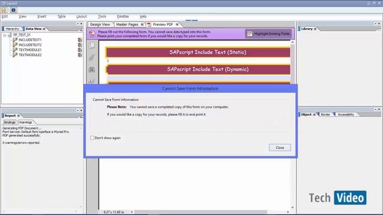Switch to the Design View tab

(100, 24)
